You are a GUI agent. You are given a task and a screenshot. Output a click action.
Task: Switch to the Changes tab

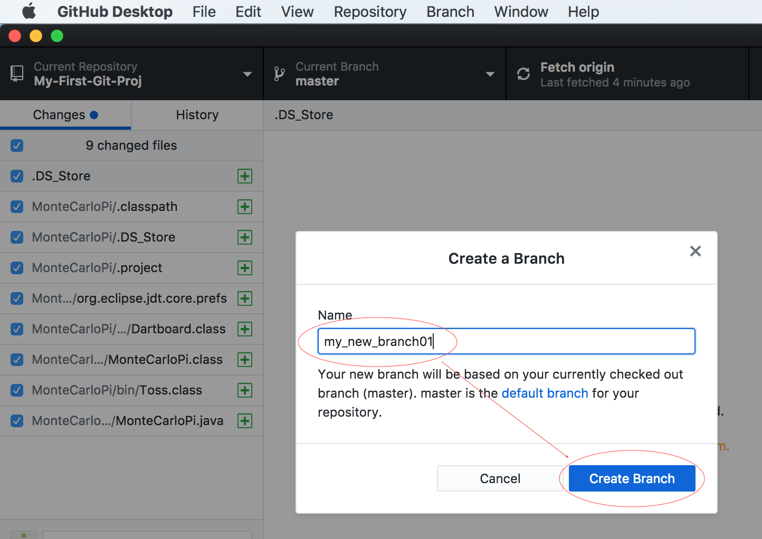tap(65, 115)
